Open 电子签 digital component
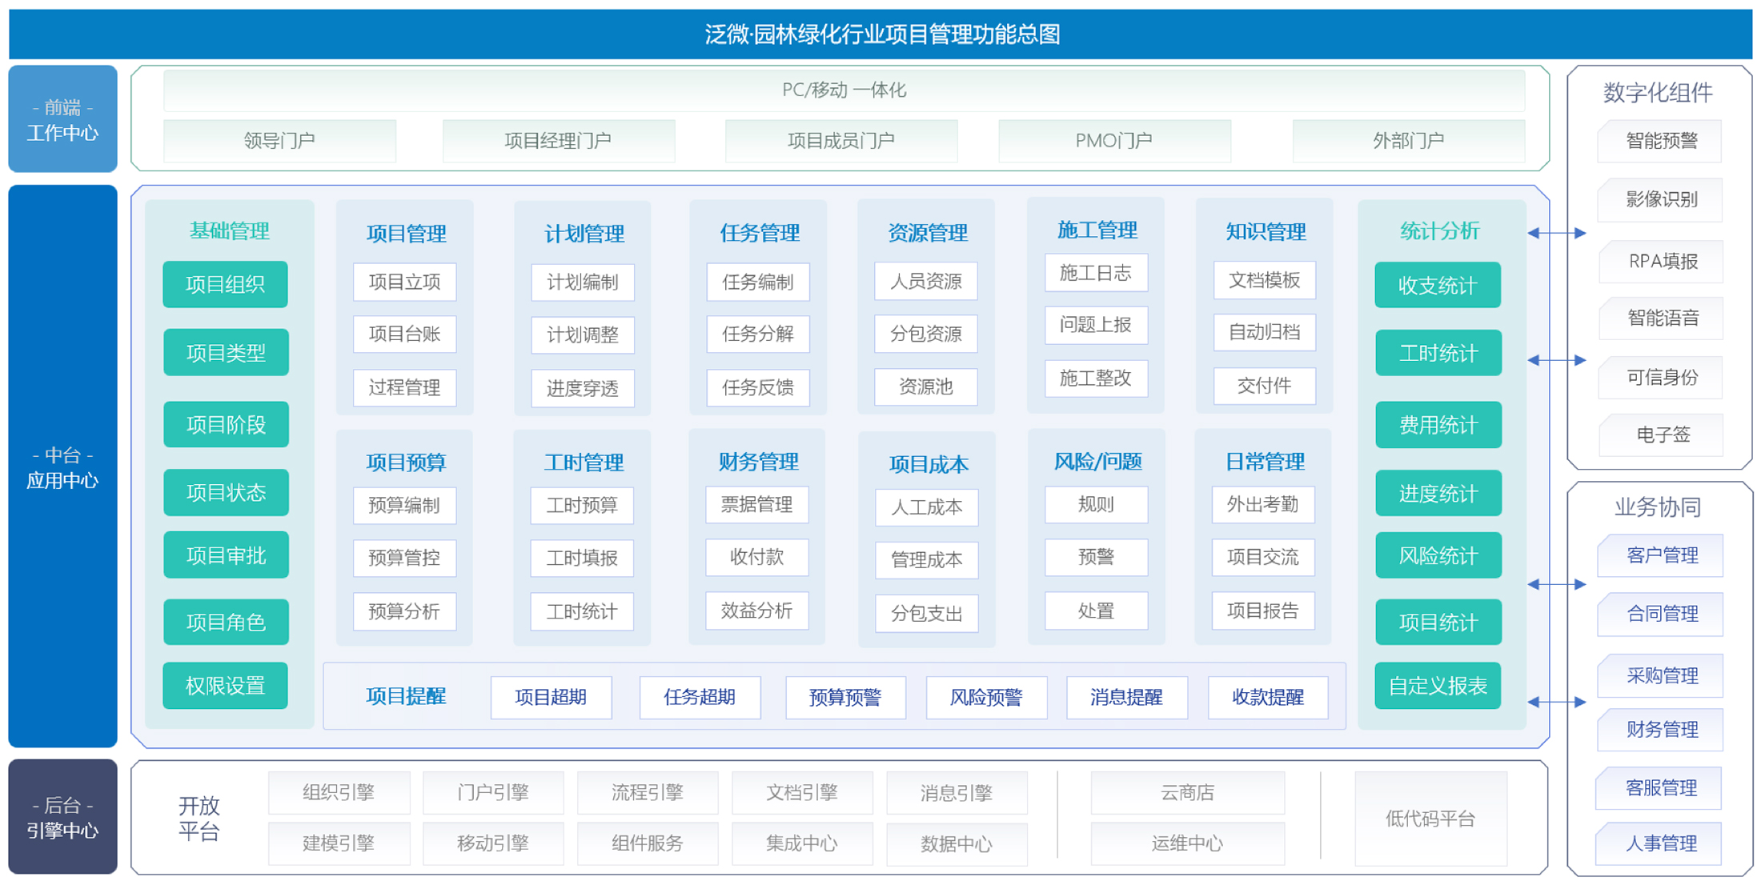Viewport: 1761px width, 889px height. 1661,434
